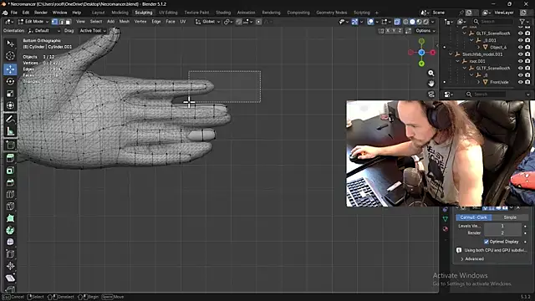Screen dimensions: 535x301
Task: Select the Transform tool
Action: 10,105
